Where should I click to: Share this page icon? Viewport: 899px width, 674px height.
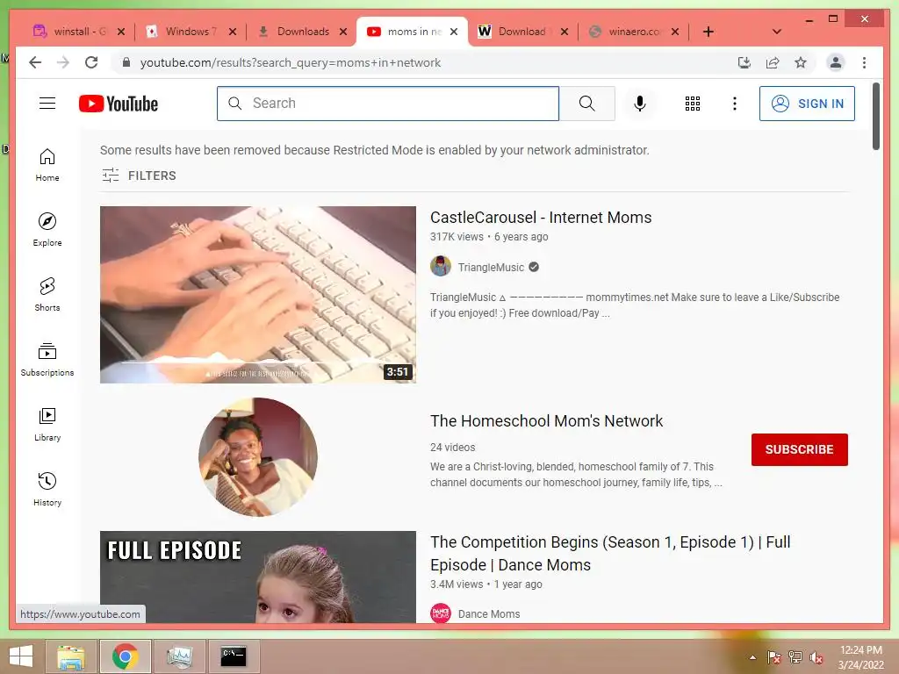coord(773,62)
